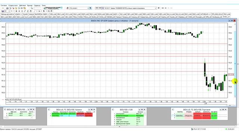Switch to the Северсталь_LM tab
239x134 pixels.
(x=146, y=17)
